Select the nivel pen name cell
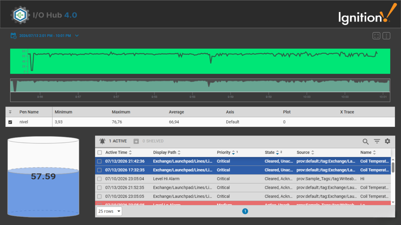401x225 pixels. coord(24,122)
